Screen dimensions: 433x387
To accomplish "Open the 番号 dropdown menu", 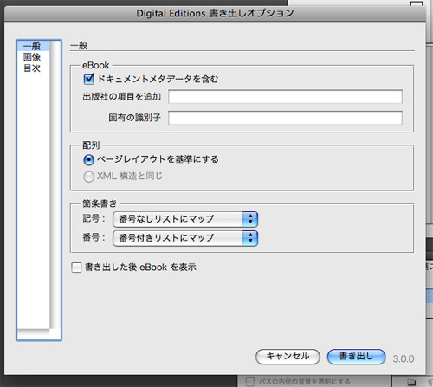I will click(185, 238).
